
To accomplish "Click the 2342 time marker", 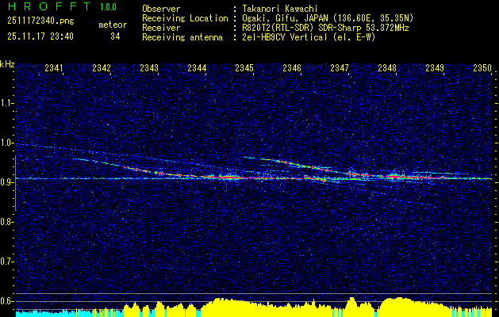I will click(x=102, y=68).
